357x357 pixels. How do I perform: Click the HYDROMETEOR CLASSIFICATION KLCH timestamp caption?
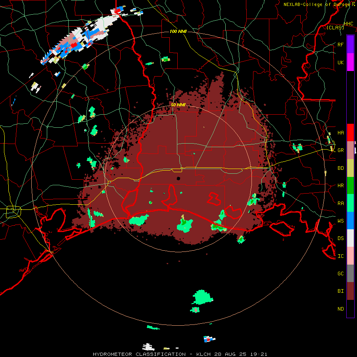point(180,354)
